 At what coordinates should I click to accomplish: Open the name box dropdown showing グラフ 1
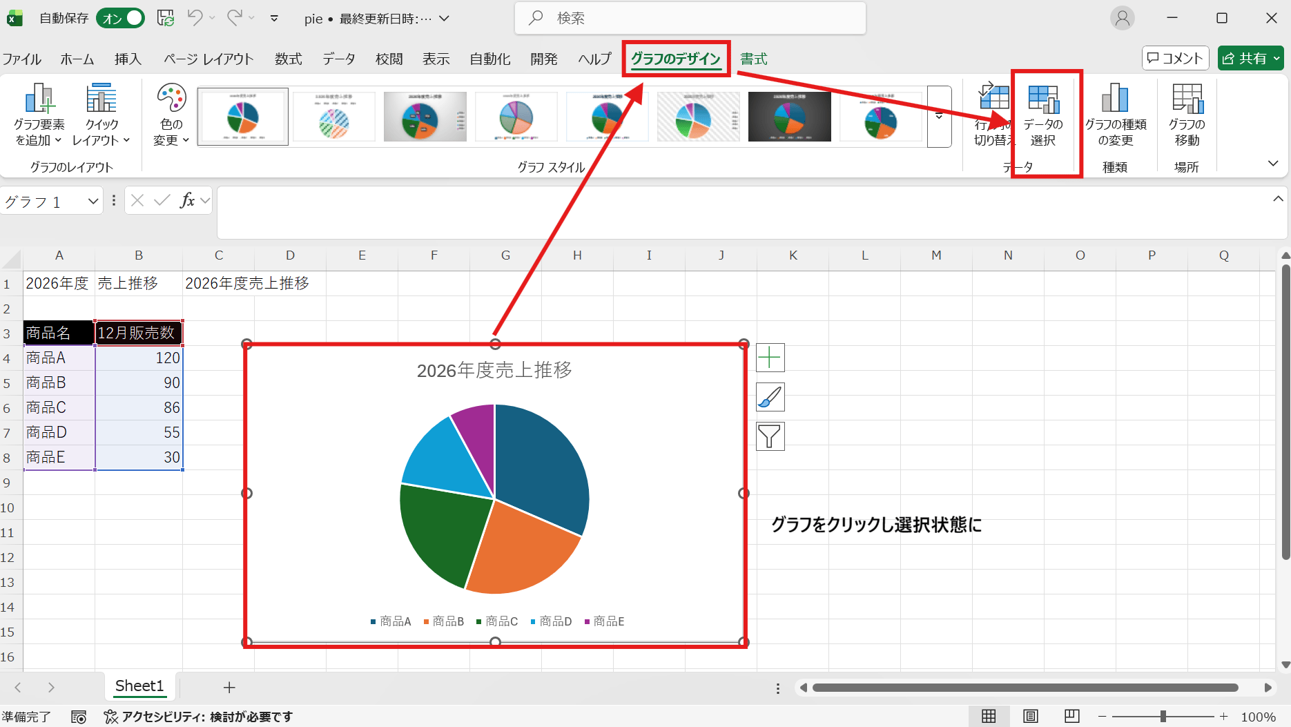[93, 201]
